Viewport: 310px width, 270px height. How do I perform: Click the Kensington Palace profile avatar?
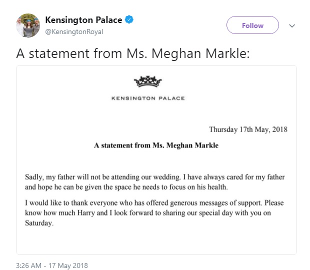point(28,25)
